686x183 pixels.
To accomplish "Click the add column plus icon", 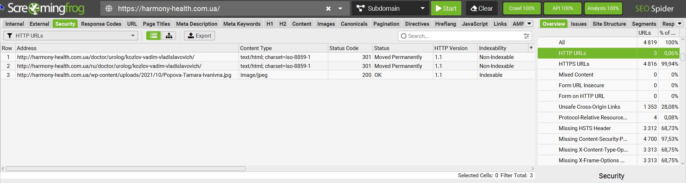I will pos(531,48).
